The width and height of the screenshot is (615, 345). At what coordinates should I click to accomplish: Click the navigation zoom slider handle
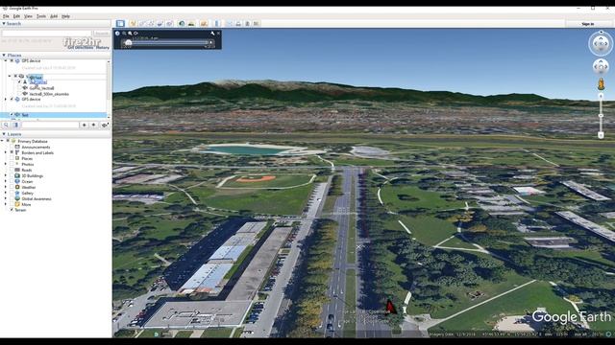point(601,116)
